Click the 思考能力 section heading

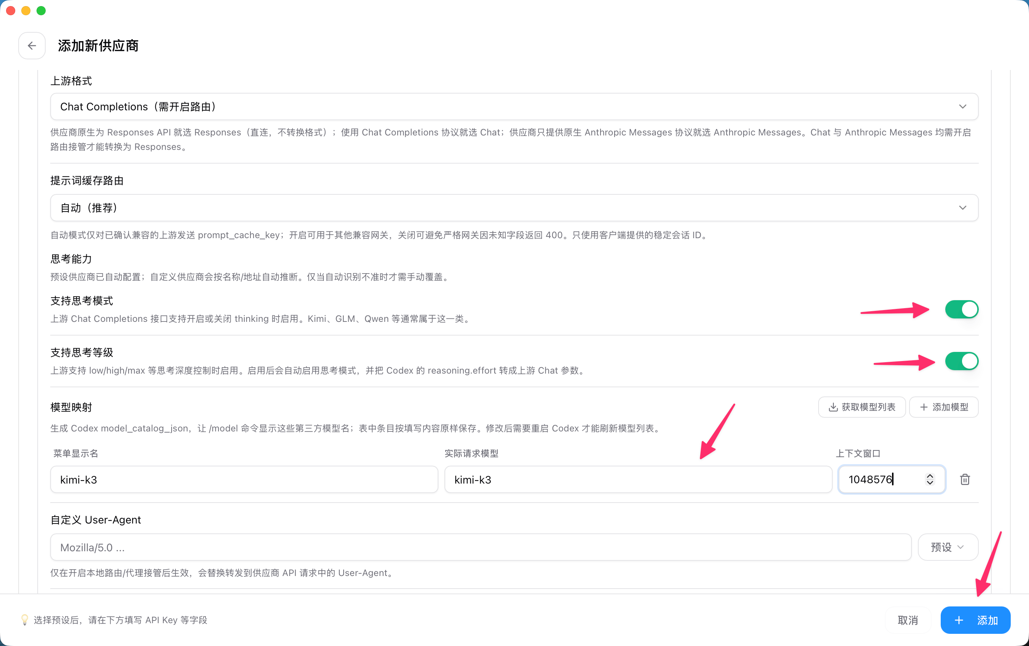pyautogui.click(x=72, y=259)
